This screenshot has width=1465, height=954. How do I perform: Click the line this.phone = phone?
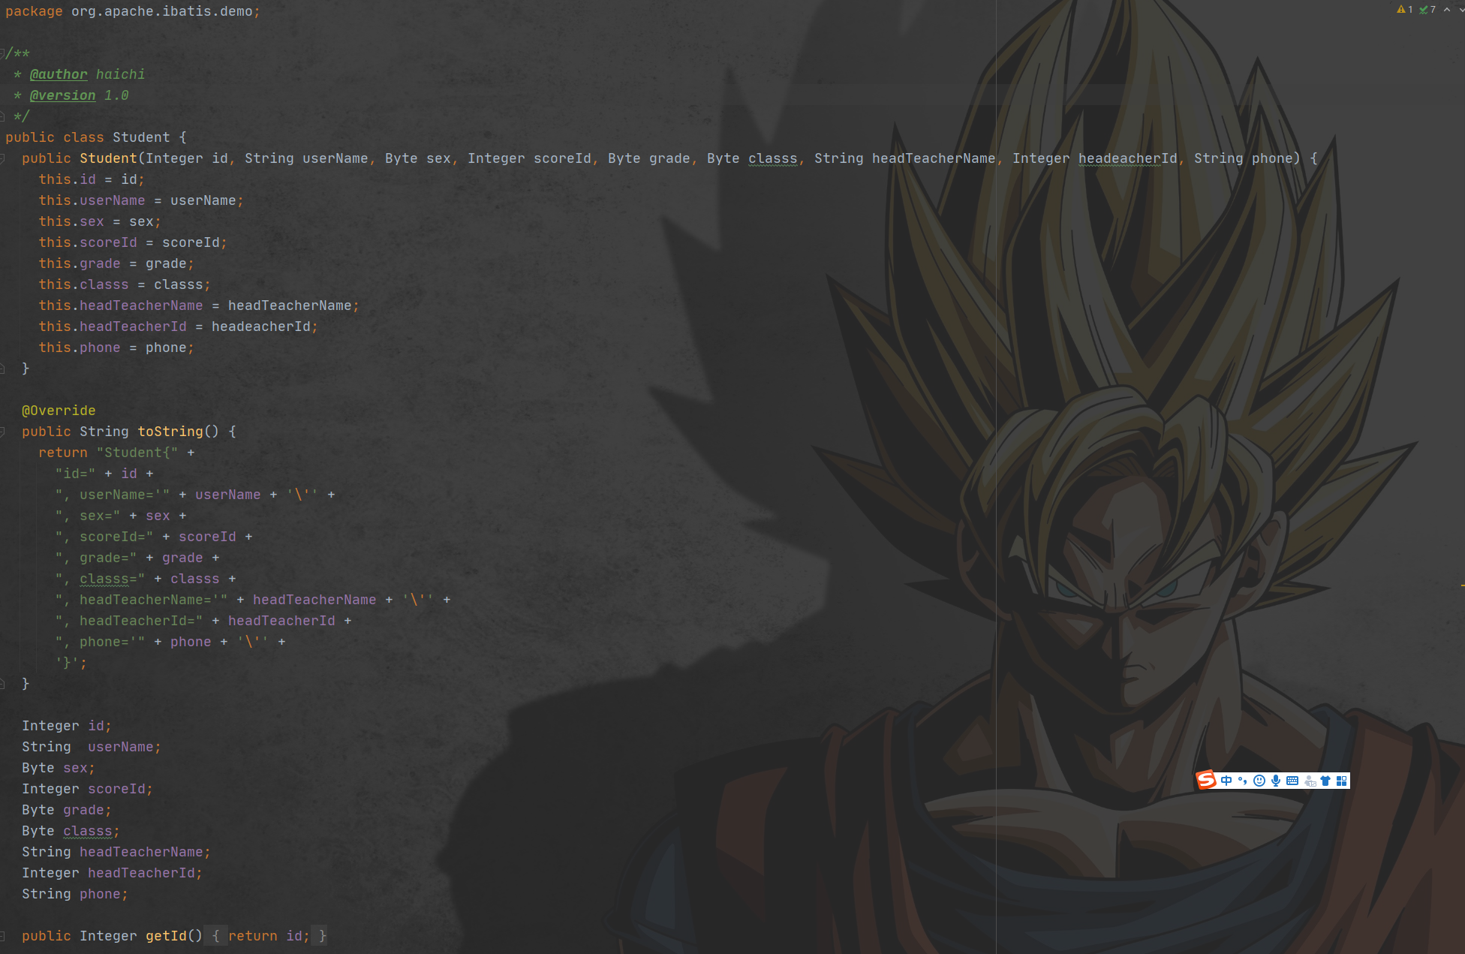coord(116,348)
